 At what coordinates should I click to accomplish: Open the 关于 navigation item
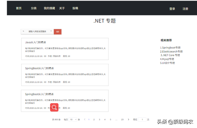point(62,8)
